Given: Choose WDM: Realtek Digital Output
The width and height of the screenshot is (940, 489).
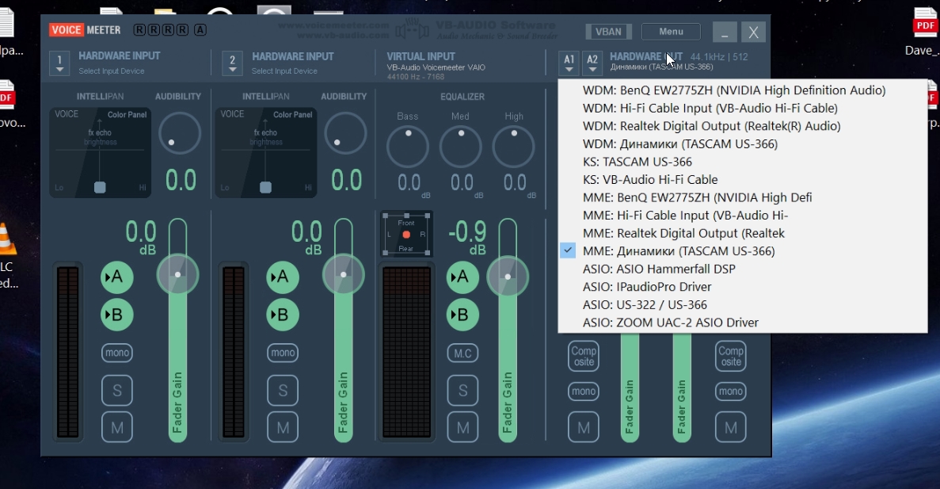Looking at the screenshot, I should coord(742,127).
